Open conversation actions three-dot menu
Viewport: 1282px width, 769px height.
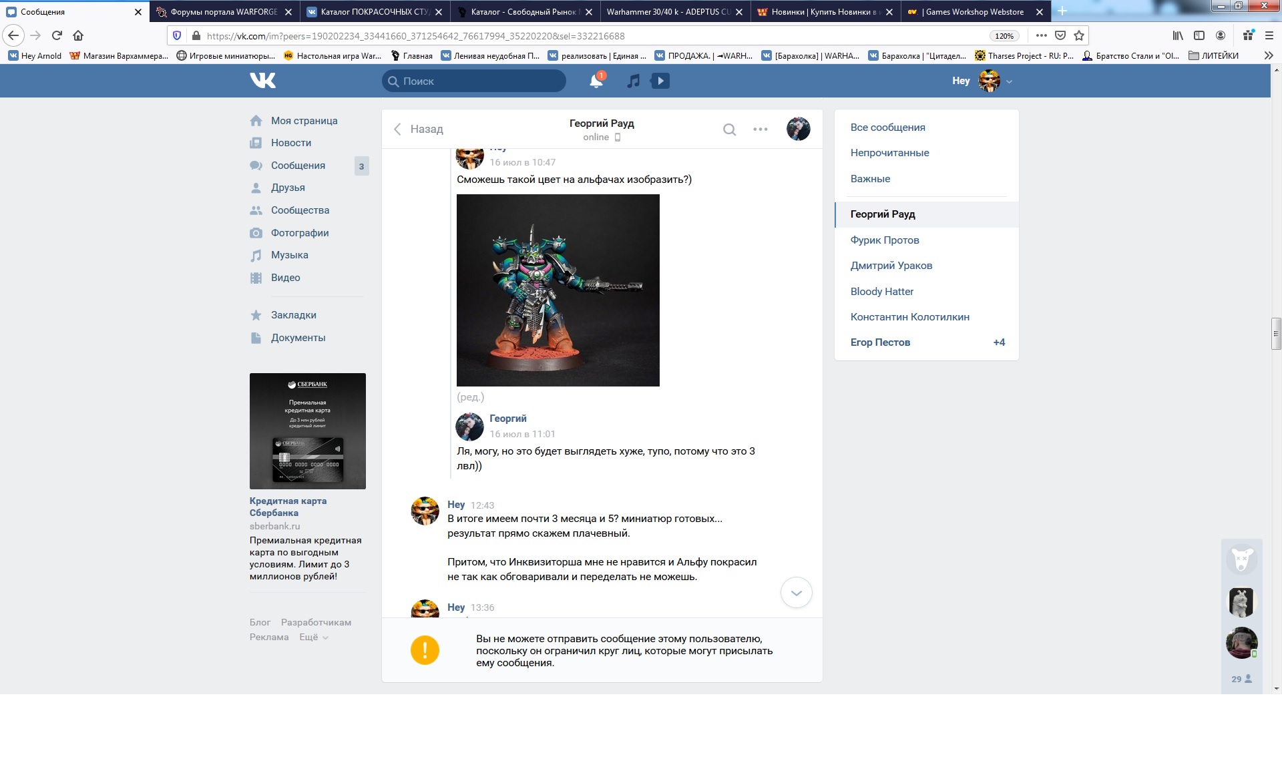coord(760,130)
